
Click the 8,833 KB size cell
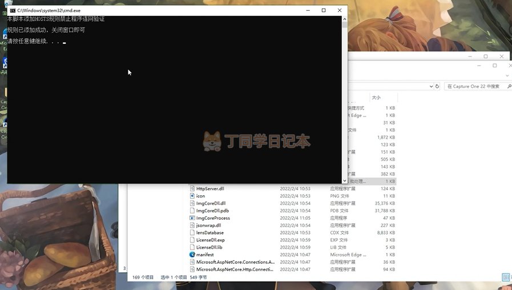[x=386, y=232]
